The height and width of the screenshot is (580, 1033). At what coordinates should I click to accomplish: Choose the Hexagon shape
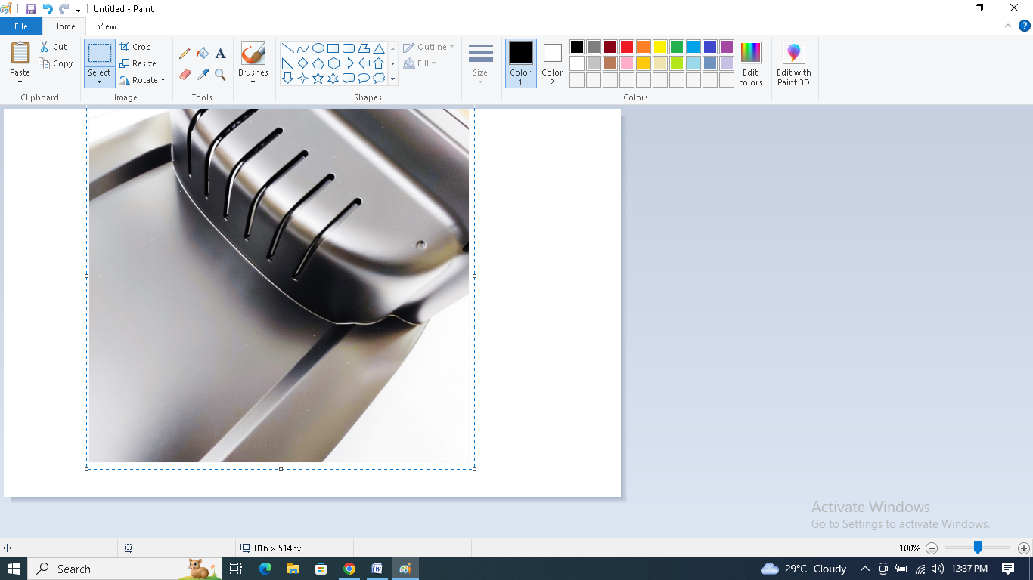[333, 63]
